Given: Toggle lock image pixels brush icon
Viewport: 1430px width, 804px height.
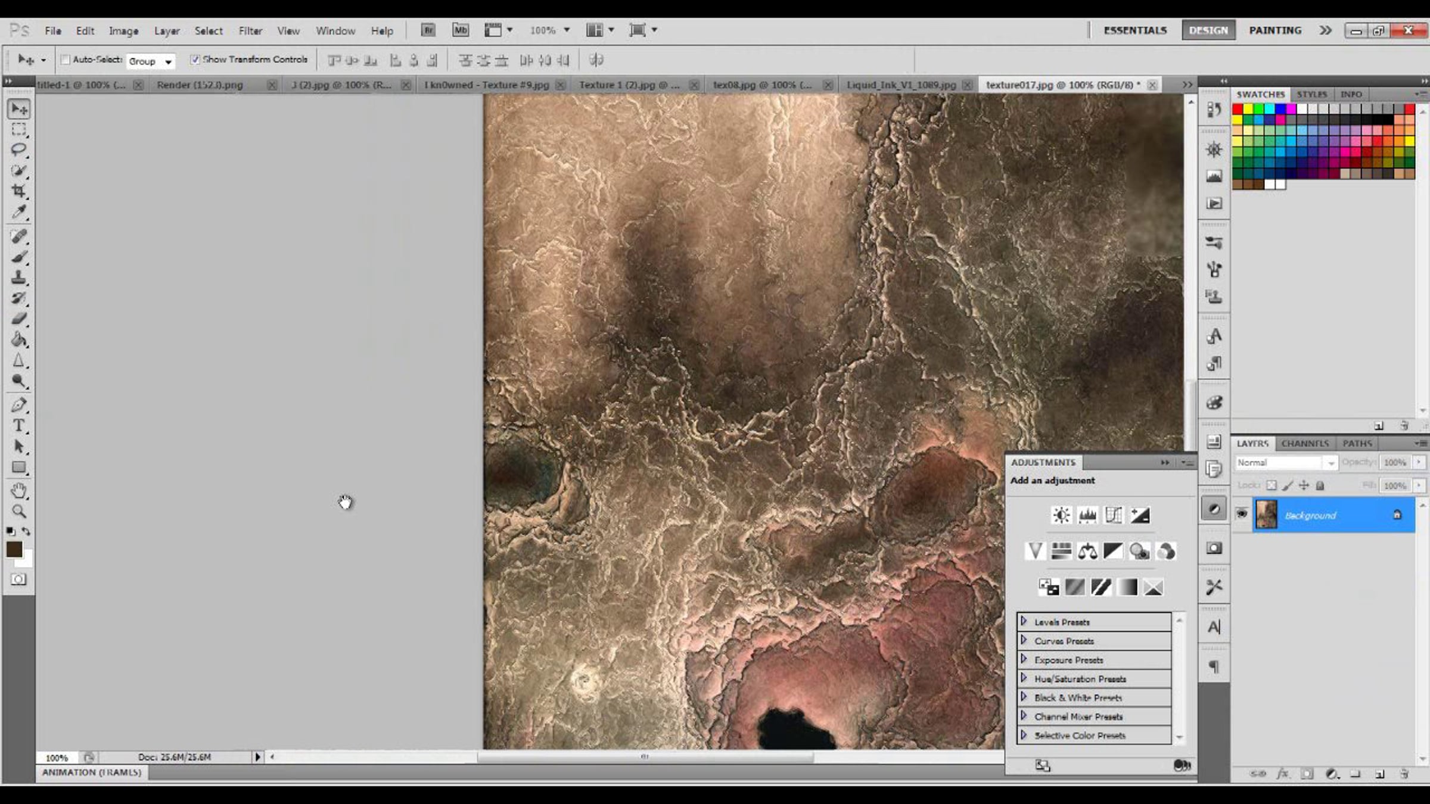Looking at the screenshot, I should [x=1288, y=485].
